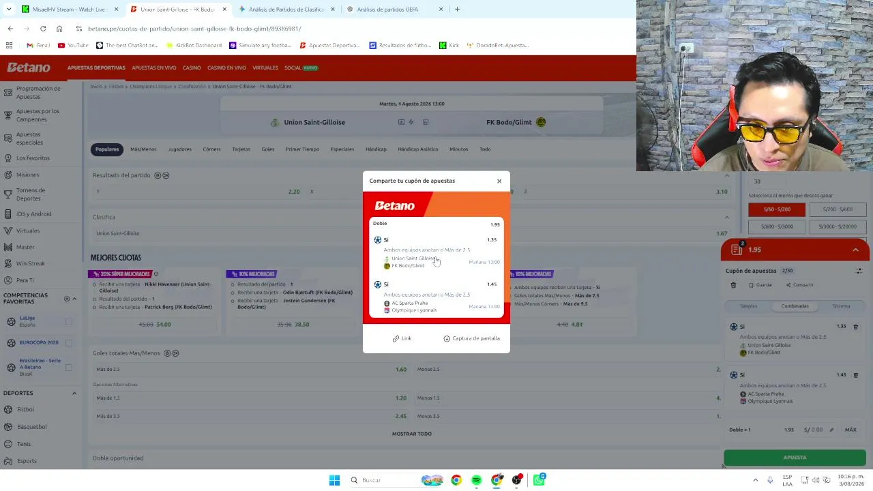The width and height of the screenshot is (873, 491).
Task: Click the lightning icon in match header
Action: click(x=411, y=122)
